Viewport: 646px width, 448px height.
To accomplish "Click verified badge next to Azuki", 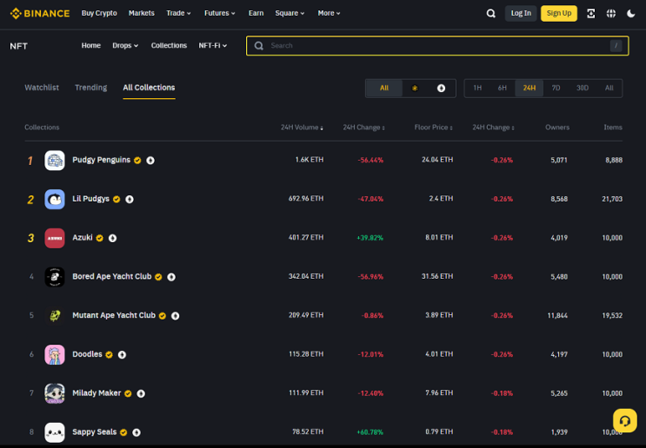I will 100,238.
